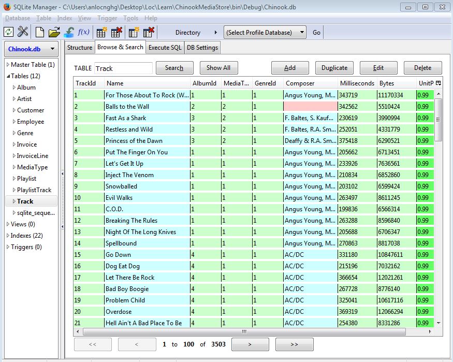453x362 pixels.
Task: Select the Artist table in the tree
Action: (x=24, y=99)
